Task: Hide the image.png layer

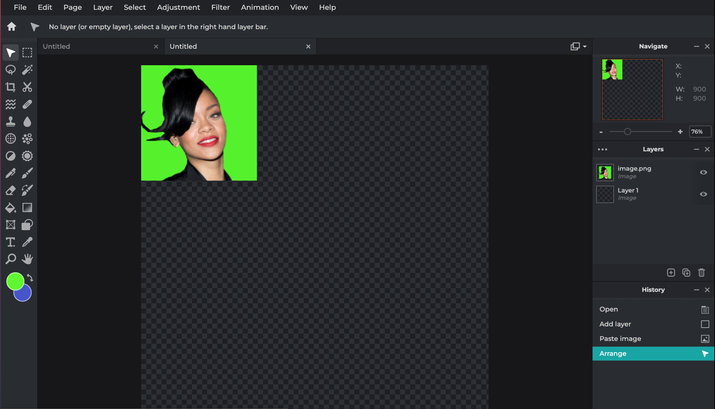Action: [703, 172]
